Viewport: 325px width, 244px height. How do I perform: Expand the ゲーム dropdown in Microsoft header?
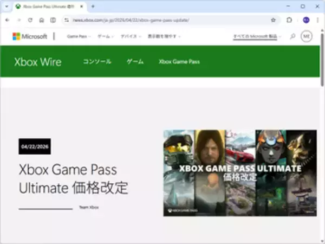[x=106, y=36]
